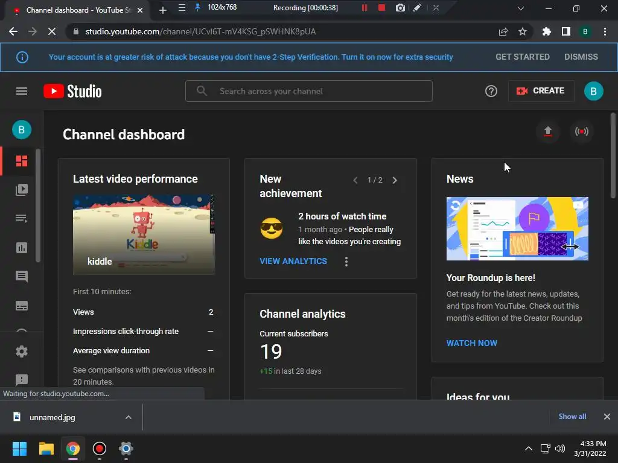
Task: Click the Upload videos arrow icon
Action: click(548, 131)
